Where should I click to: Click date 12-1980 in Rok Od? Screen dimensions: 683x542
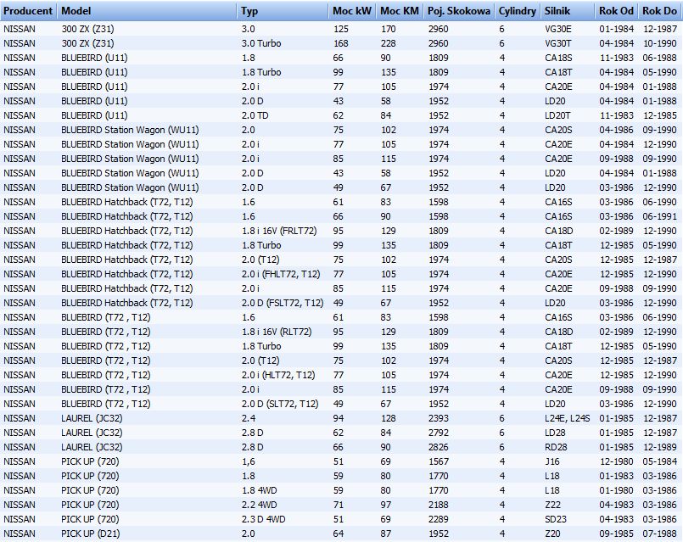[x=616, y=461]
